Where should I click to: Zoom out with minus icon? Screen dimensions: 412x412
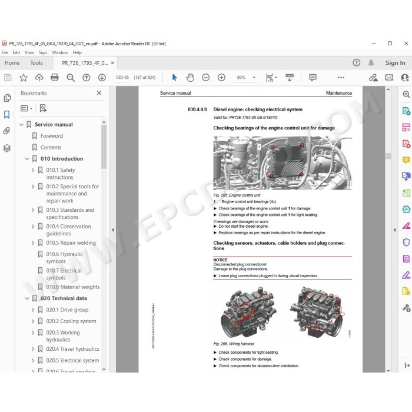(206, 78)
